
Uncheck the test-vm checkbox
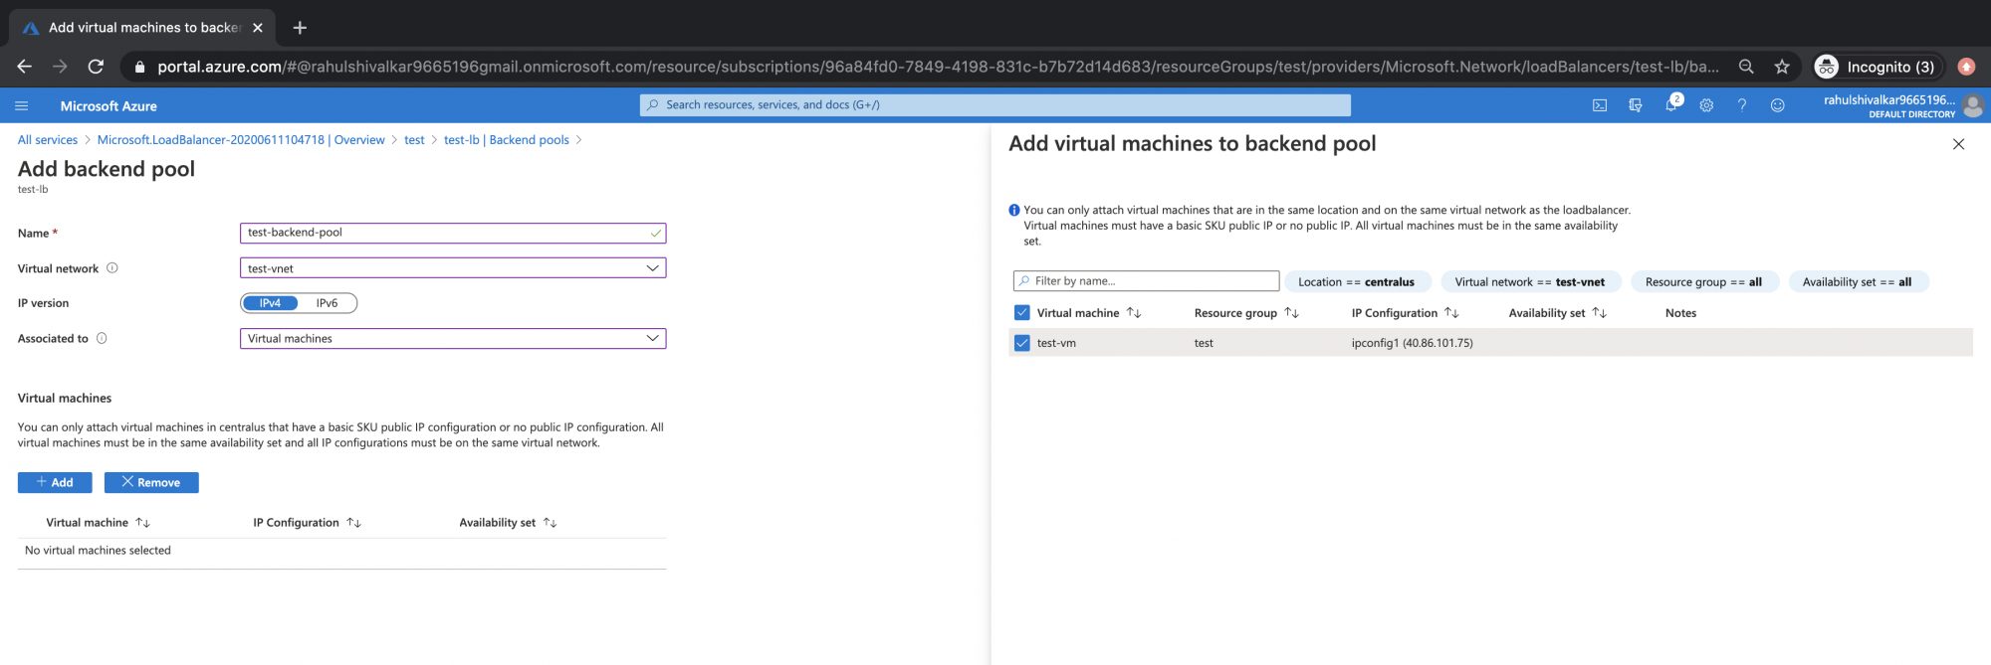tap(1021, 343)
